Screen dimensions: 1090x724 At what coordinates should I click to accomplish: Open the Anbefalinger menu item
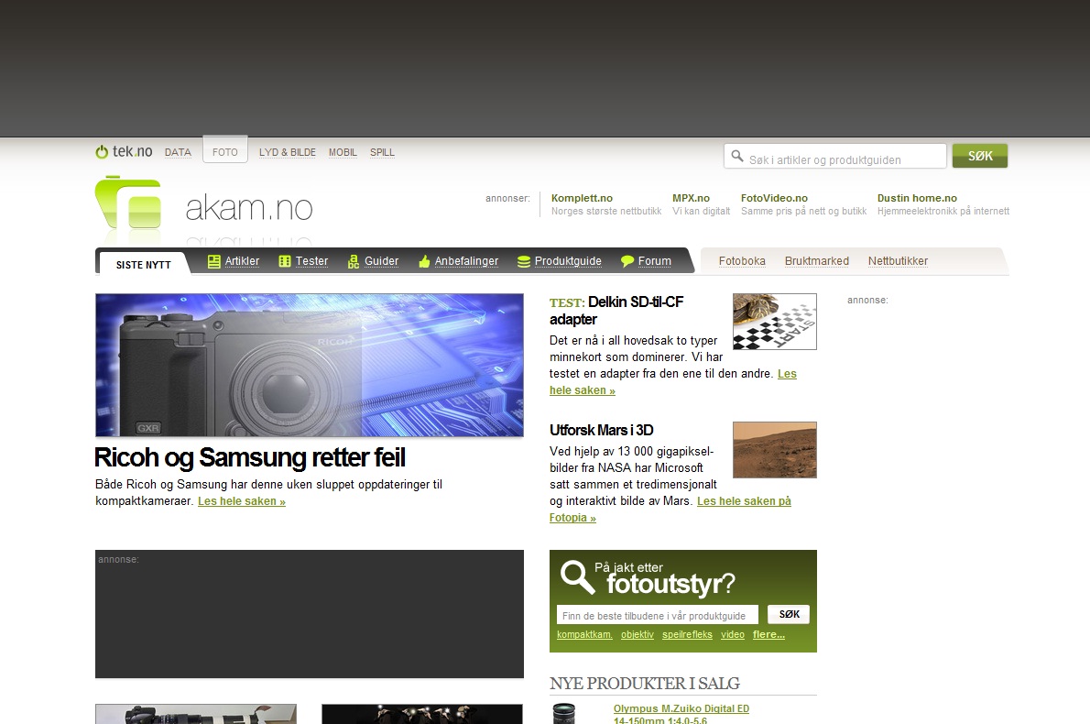466,261
